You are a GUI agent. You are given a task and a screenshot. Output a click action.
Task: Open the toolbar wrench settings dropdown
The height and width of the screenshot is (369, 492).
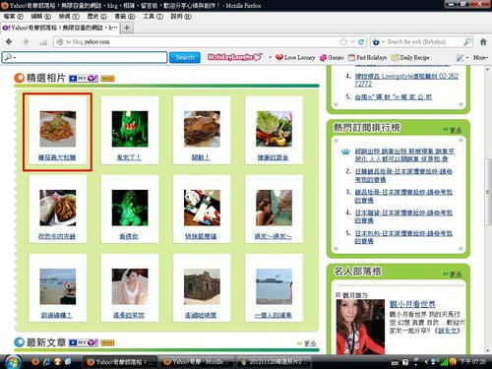461,58
